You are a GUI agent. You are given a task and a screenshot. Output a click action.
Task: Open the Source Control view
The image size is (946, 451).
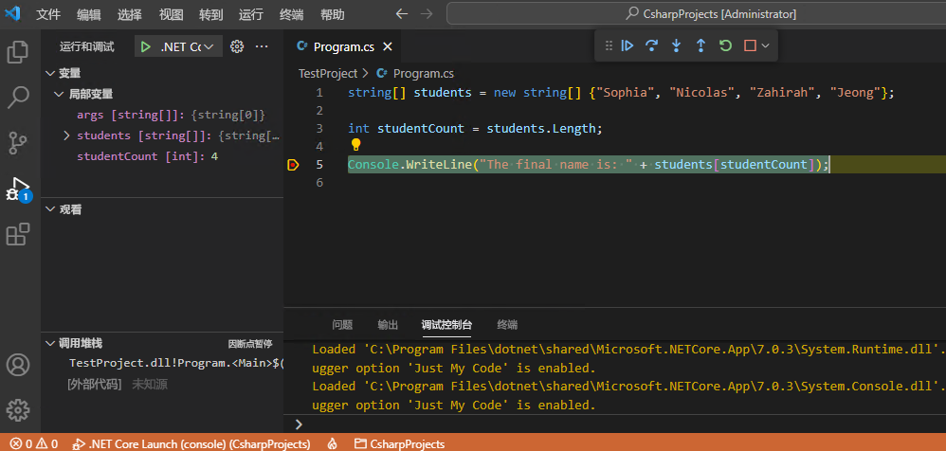click(x=18, y=143)
